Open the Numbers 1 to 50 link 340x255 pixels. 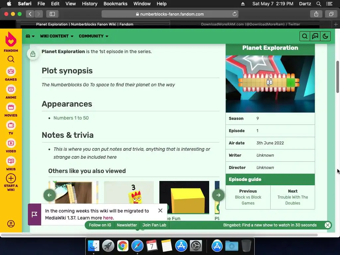click(x=71, y=118)
